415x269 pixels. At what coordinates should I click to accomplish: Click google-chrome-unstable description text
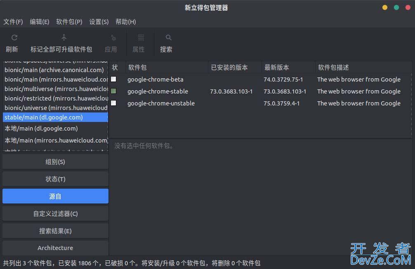tap(358, 103)
